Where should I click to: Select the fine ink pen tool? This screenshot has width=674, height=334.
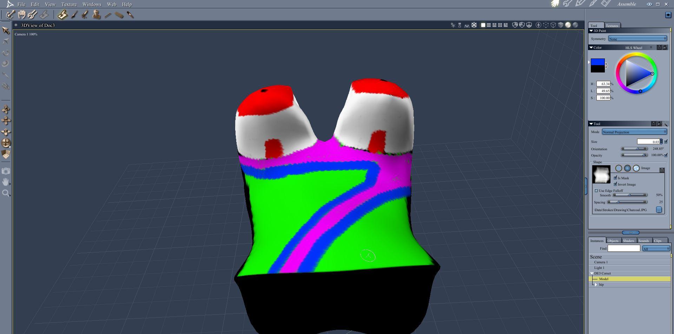pos(74,15)
